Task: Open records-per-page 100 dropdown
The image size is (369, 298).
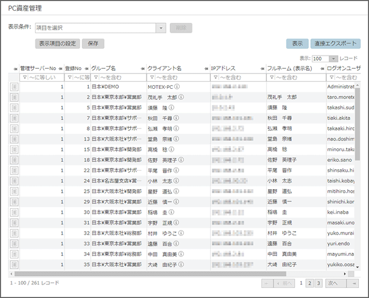Action: point(333,59)
